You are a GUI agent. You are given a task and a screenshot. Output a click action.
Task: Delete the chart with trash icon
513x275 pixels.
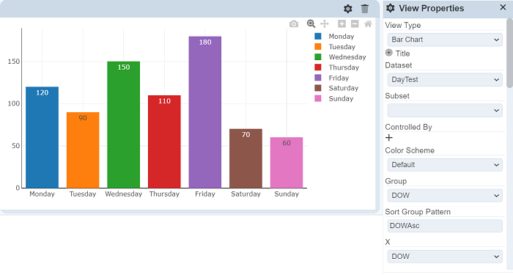pyautogui.click(x=365, y=9)
